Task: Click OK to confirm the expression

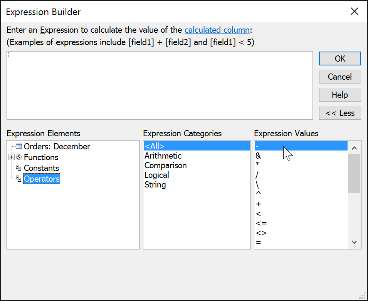Action: (339, 59)
